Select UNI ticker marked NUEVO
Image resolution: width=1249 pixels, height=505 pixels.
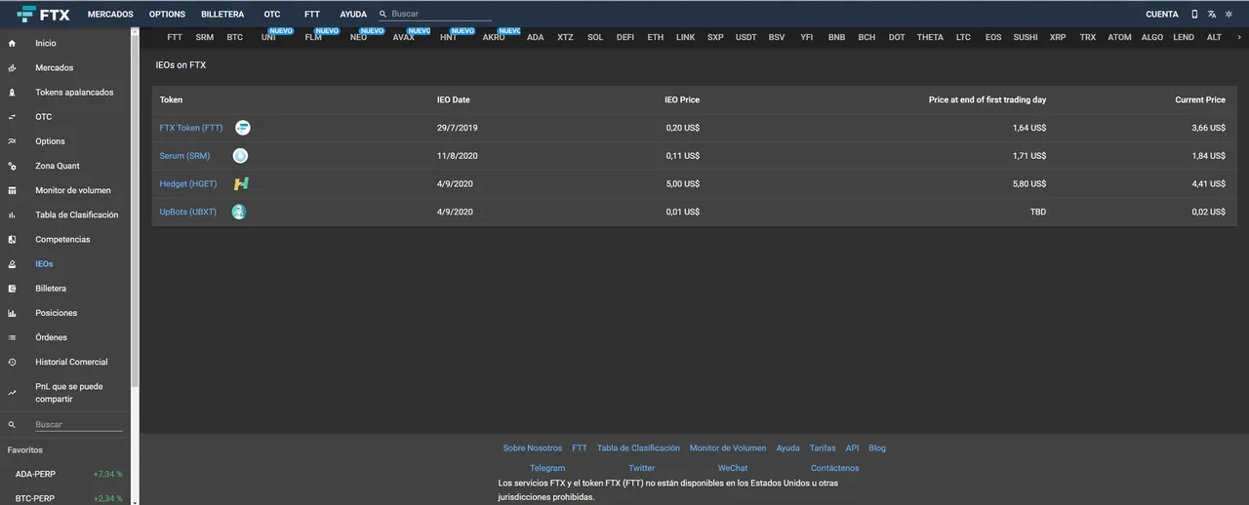(268, 37)
